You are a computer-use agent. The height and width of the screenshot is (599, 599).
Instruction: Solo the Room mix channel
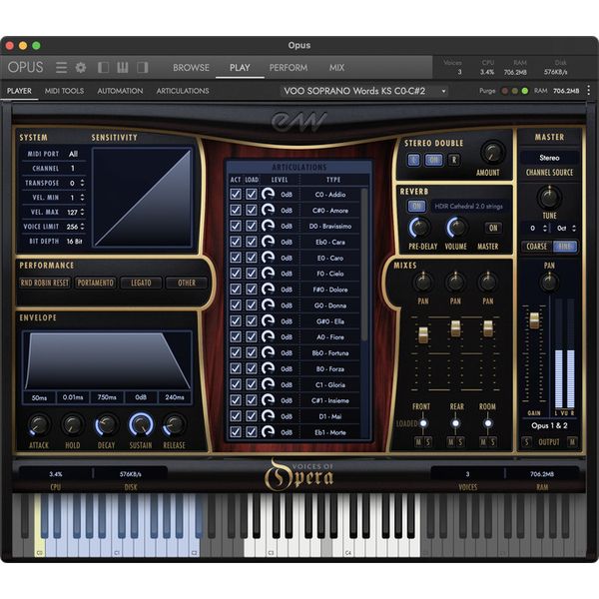tap(492, 442)
